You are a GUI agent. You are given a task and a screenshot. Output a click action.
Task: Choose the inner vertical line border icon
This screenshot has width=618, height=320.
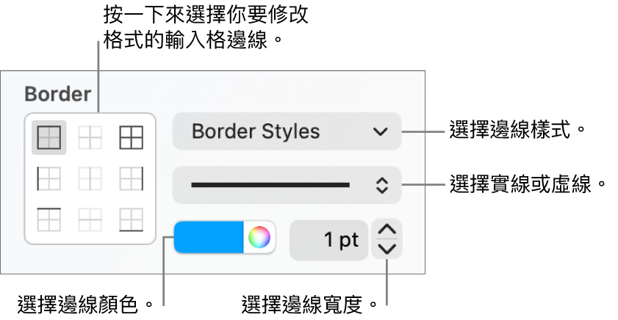coord(90,178)
